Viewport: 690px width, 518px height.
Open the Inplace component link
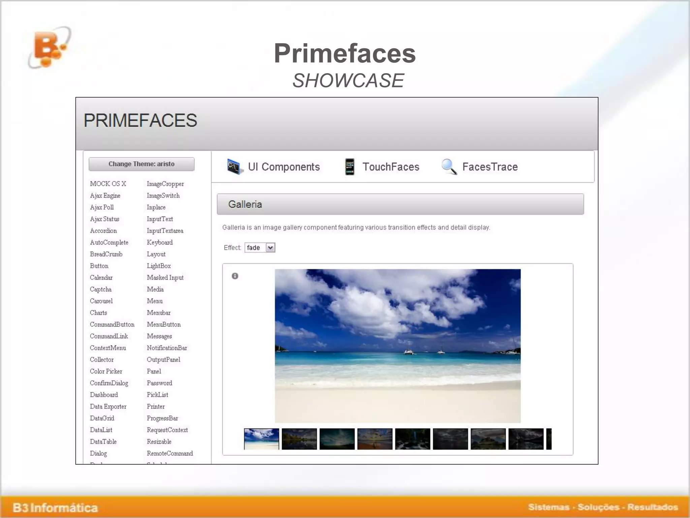click(x=156, y=207)
